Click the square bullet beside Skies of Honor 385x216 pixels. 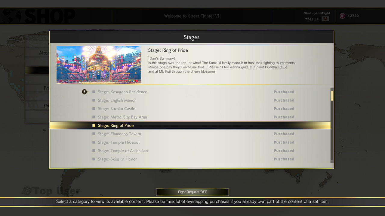tap(94, 159)
